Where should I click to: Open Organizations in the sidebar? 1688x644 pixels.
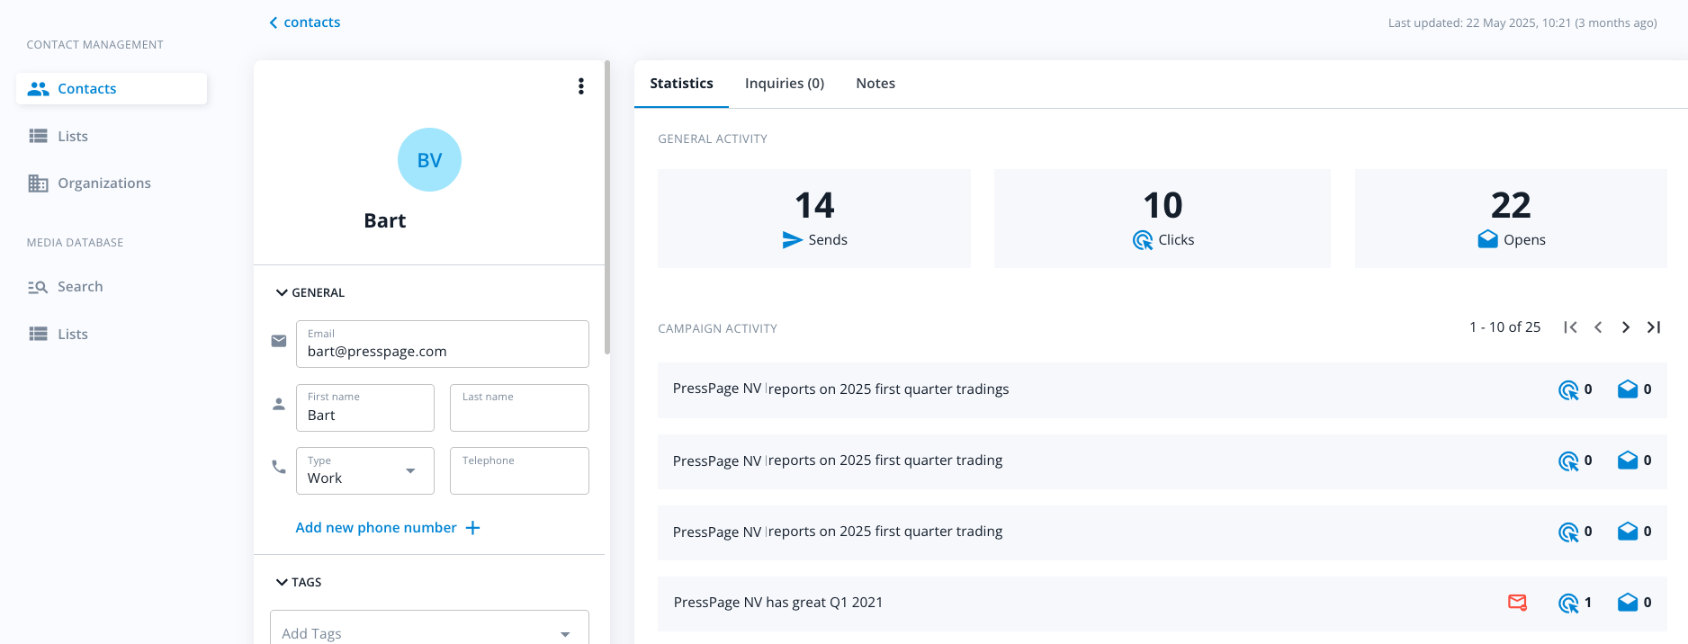[103, 183]
